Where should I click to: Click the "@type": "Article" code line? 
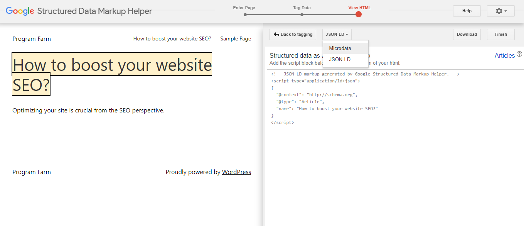click(x=300, y=102)
